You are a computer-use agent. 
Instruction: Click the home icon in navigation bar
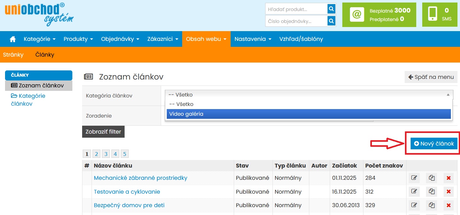[13, 39]
